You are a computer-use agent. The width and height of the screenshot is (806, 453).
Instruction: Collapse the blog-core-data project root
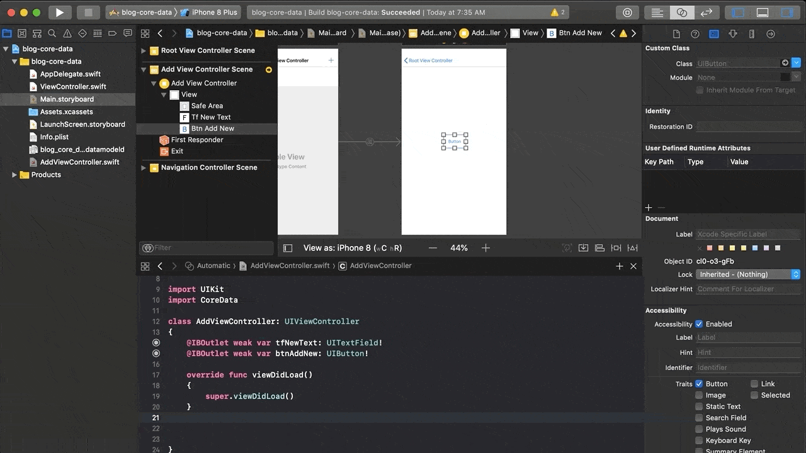pyautogui.click(x=6, y=49)
